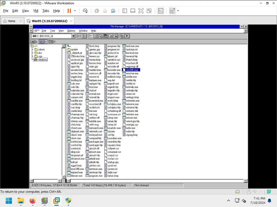Click the view button beside the sort-by-name icon
The height and width of the screenshot is (207, 277).
(84, 36)
